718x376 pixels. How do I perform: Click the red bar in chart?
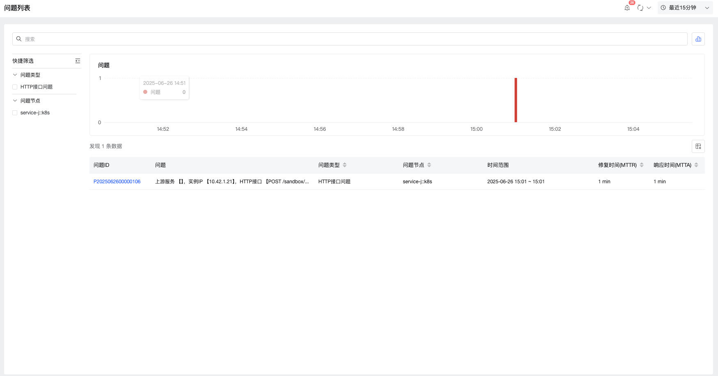pos(516,100)
